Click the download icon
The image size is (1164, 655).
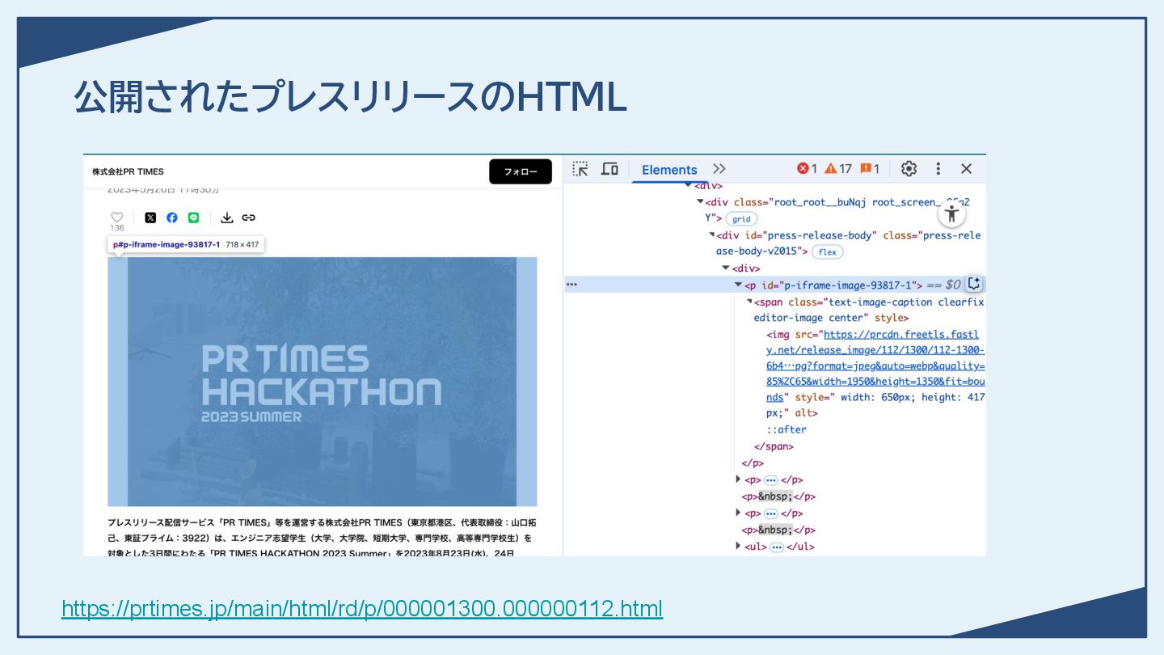[227, 218]
